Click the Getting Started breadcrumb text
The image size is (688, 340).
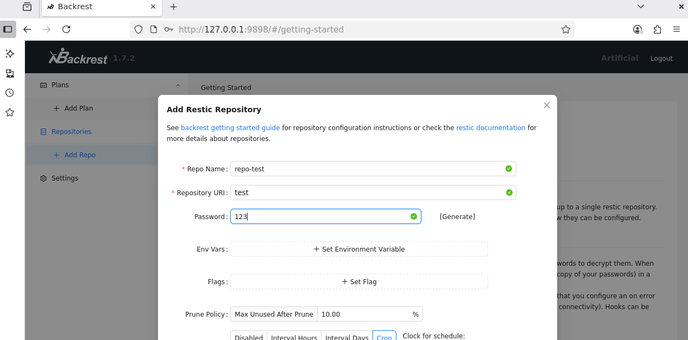tap(226, 87)
